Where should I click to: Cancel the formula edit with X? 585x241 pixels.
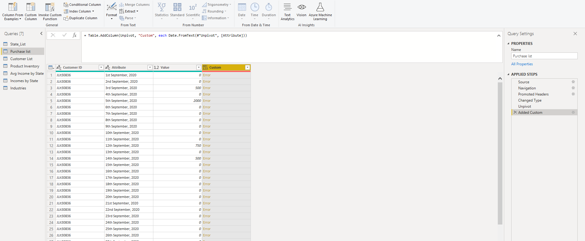point(53,35)
